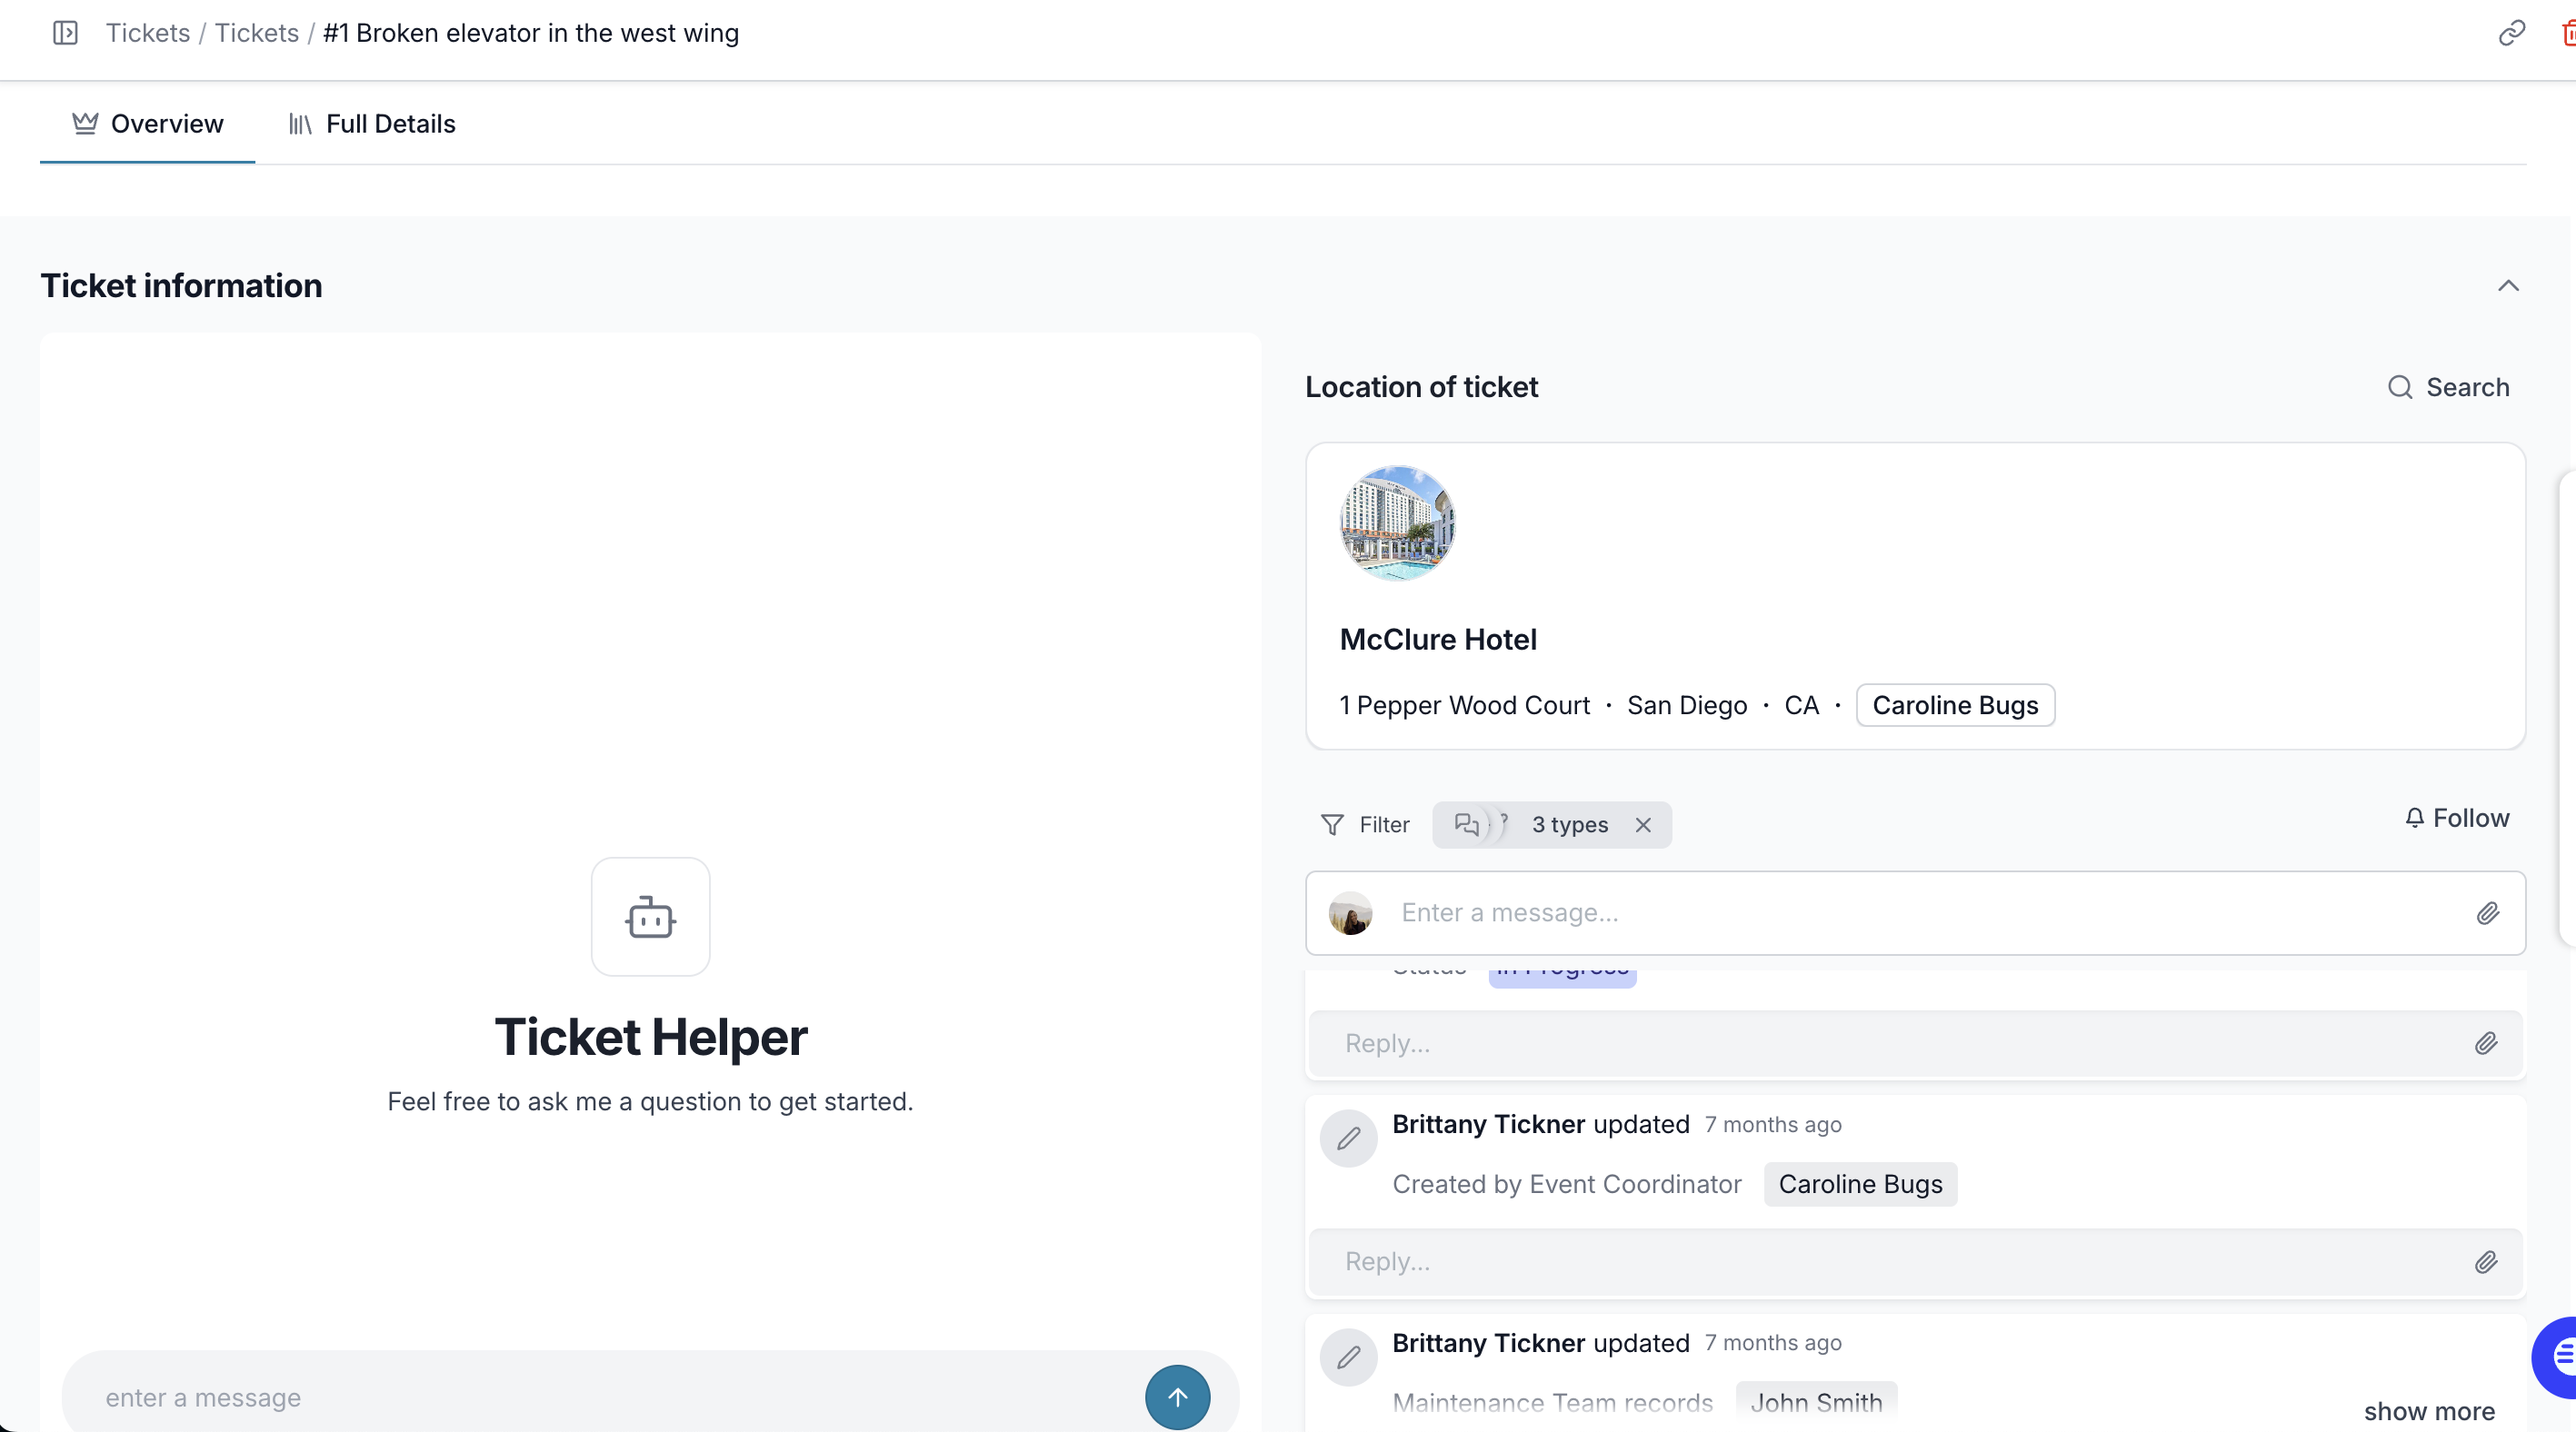
Task: Click the red delete trash icon
Action: tap(2567, 33)
